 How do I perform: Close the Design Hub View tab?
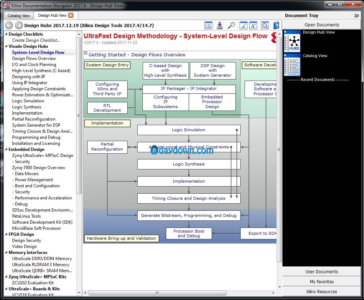pos(71,15)
